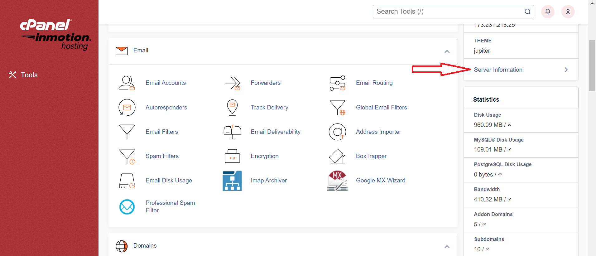Click the Email Accounts icon

(127, 83)
